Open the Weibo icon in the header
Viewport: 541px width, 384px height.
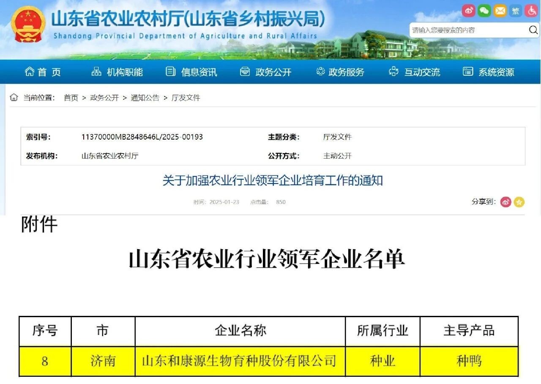(x=469, y=11)
